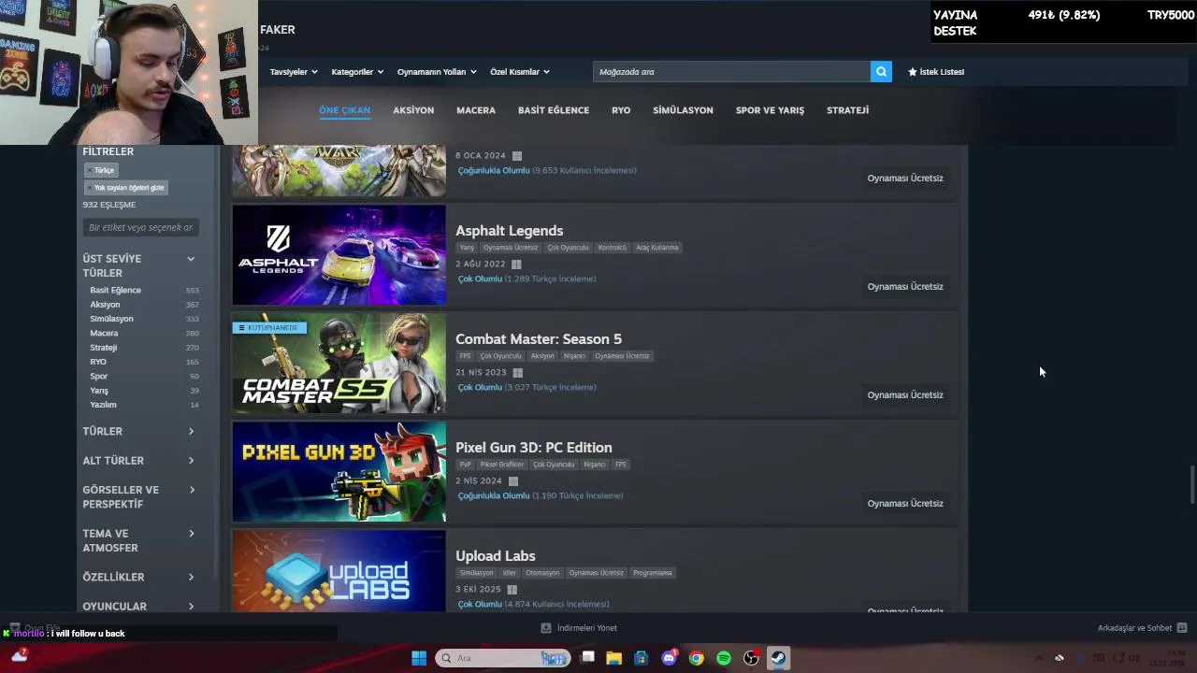Click the İndirmeleri Yönet download icon
The height and width of the screenshot is (673, 1197).
[x=546, y=628]
